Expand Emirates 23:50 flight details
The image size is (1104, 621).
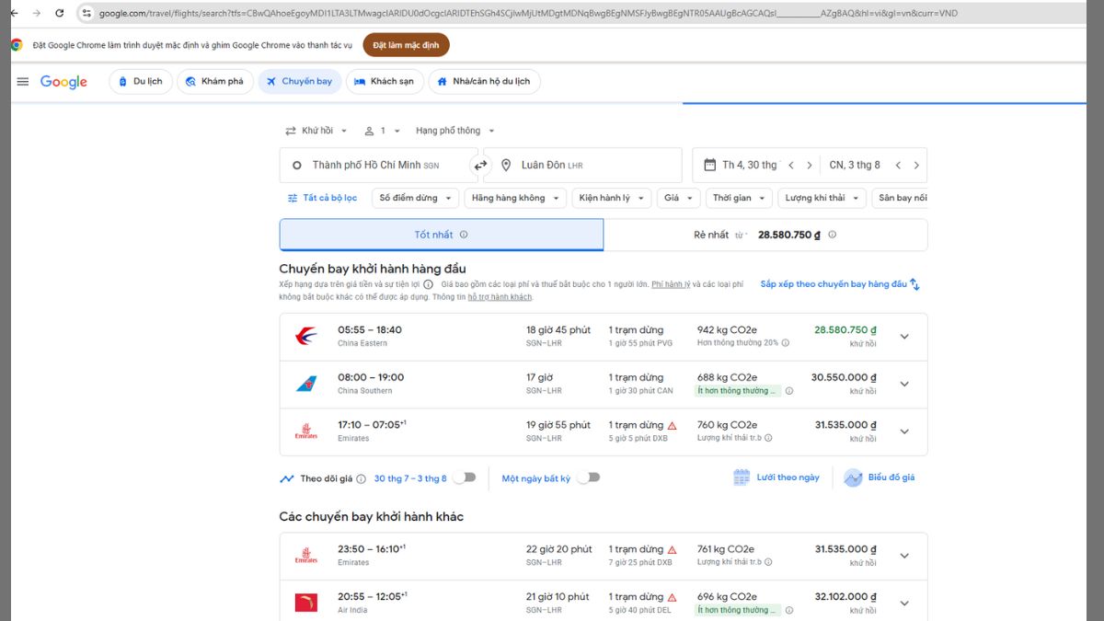[x=904, y=556]
